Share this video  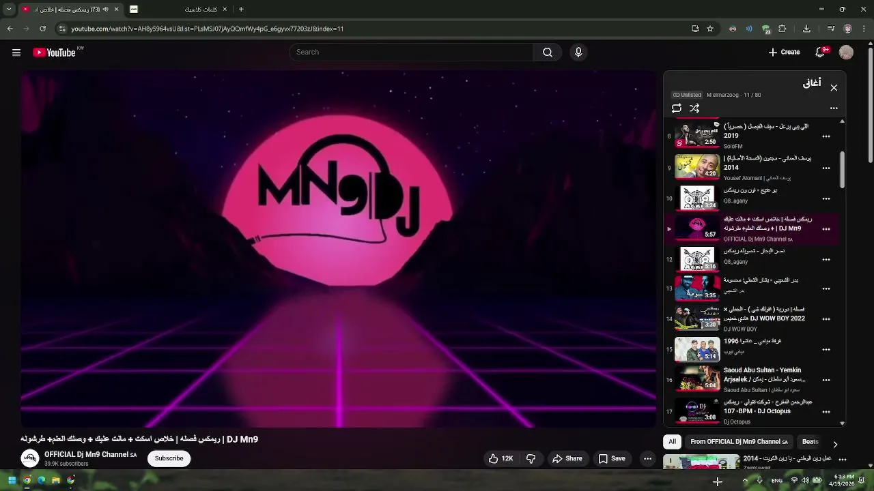pyautogui.click(x=567, y=459)
